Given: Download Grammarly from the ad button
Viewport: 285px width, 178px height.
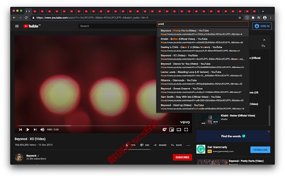Looking at the screenshot, I should 260,150.
